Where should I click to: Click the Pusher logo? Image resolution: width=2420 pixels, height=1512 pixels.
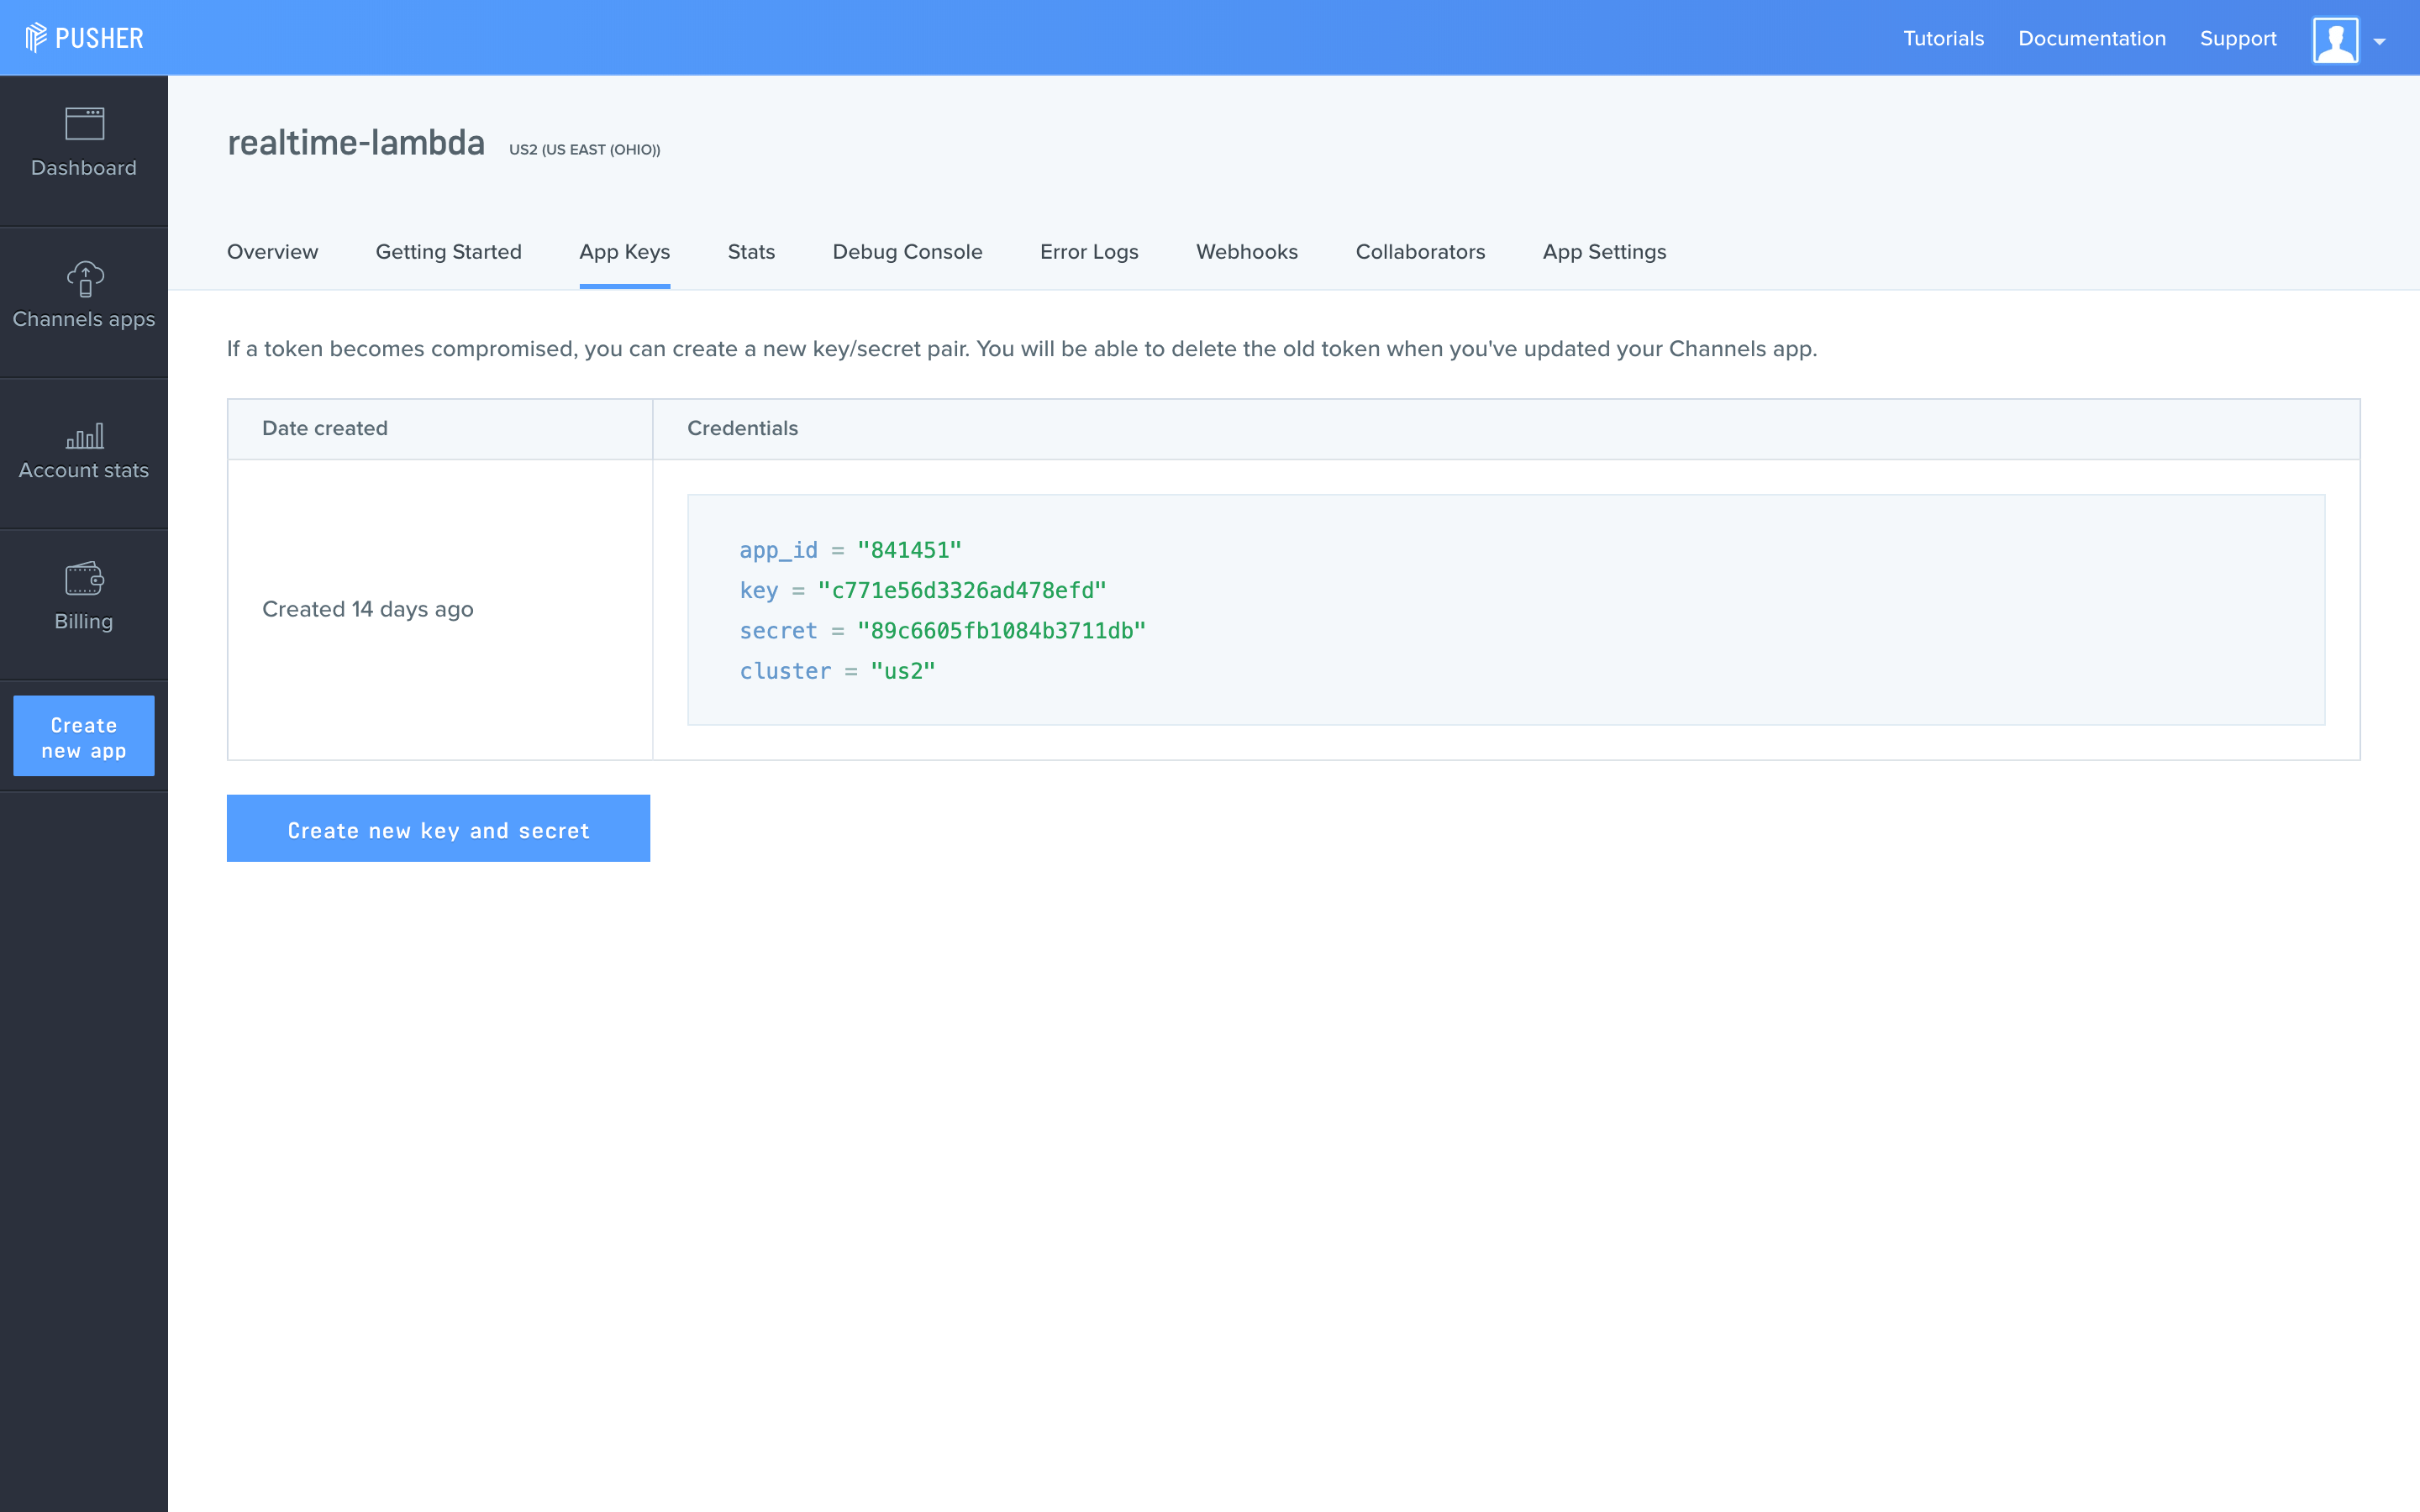[84, 38]
